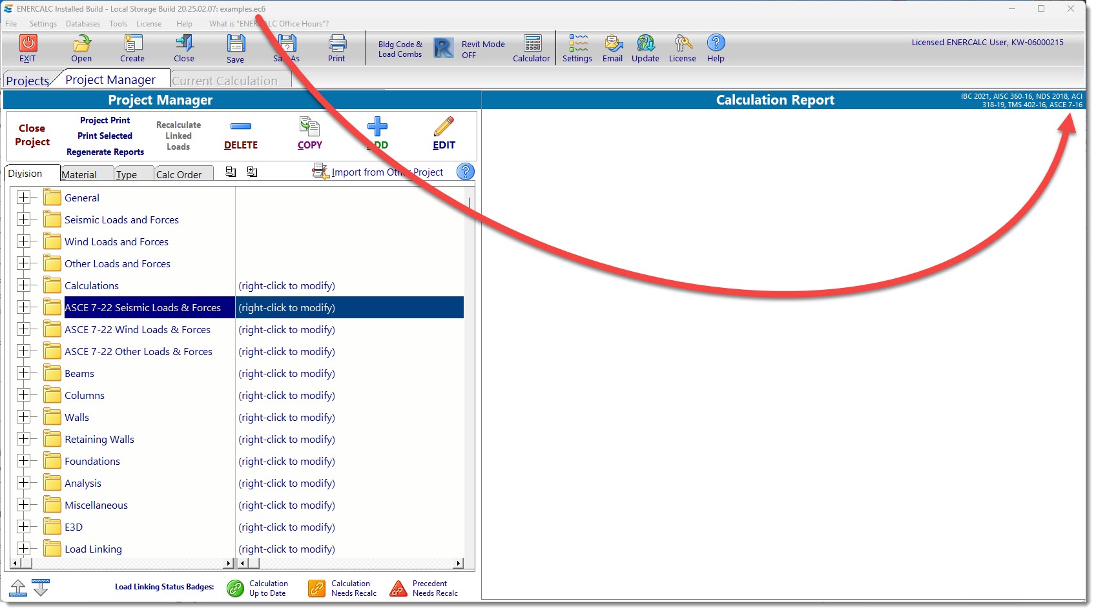This screenshot has width=1096, height=612.
Task: Click the Precedent Needs Recalc badge icon
Action: [x=398, y=588]
